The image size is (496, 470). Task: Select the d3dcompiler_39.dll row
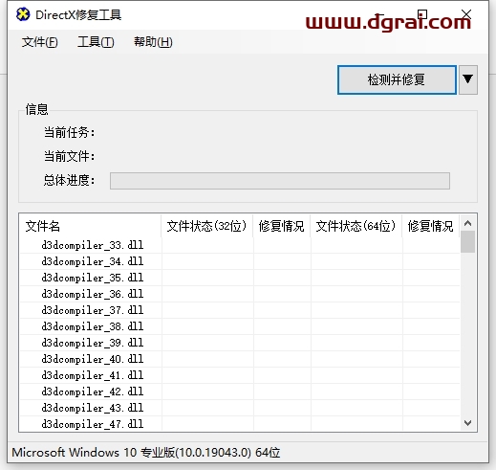click(x=240, y=343)
